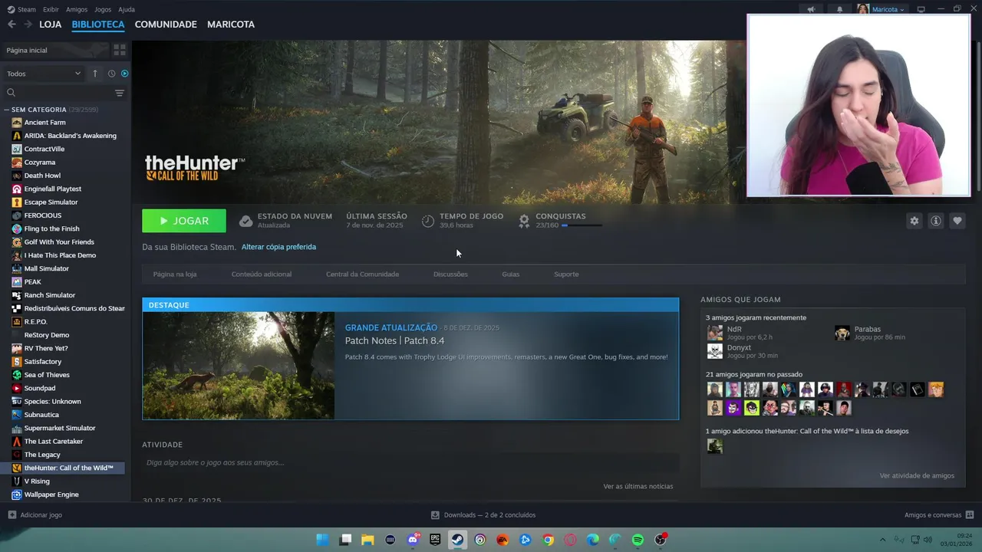Open the Discussões tab
Screen dimensions: 982x552
(450, 274)
